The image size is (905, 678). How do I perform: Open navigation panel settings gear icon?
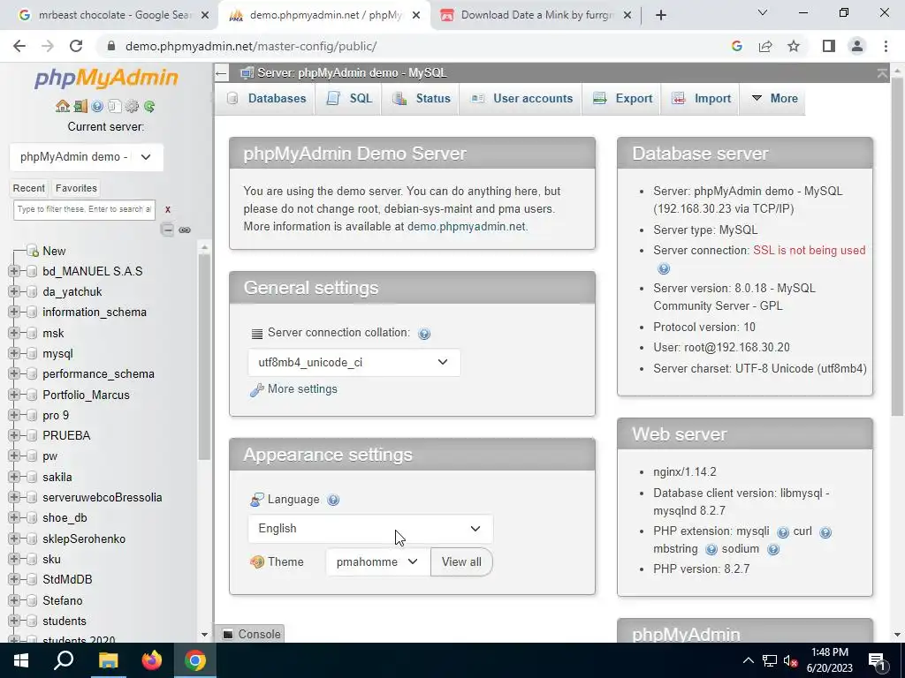pos(133,106)
